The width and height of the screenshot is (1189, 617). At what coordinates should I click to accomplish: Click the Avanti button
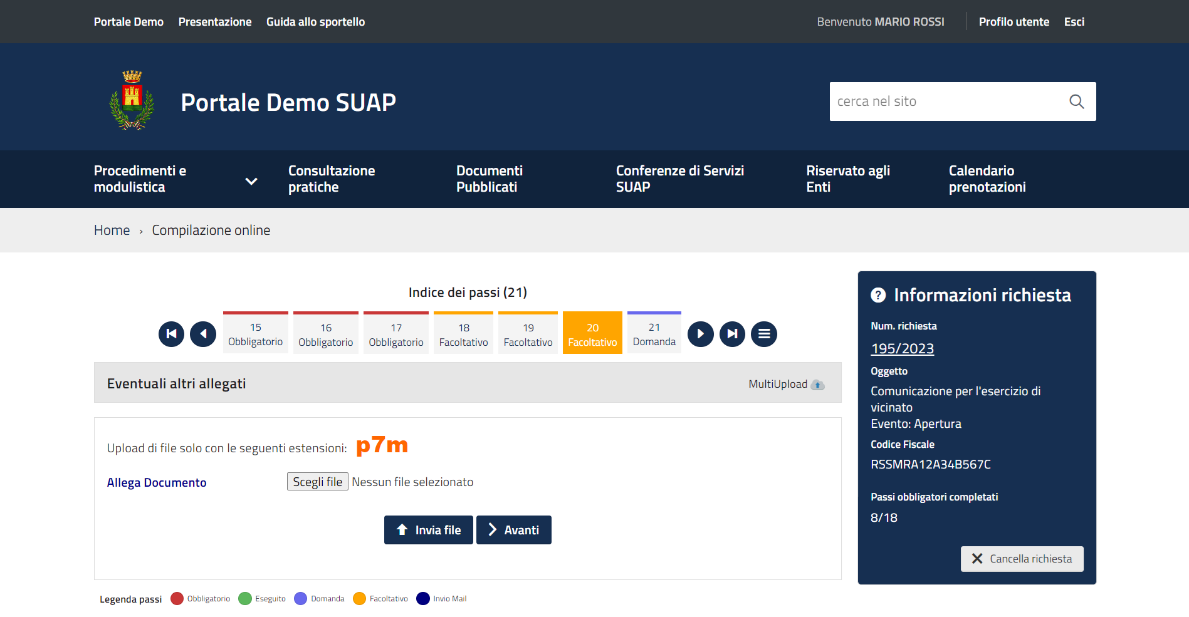(513, 530)
